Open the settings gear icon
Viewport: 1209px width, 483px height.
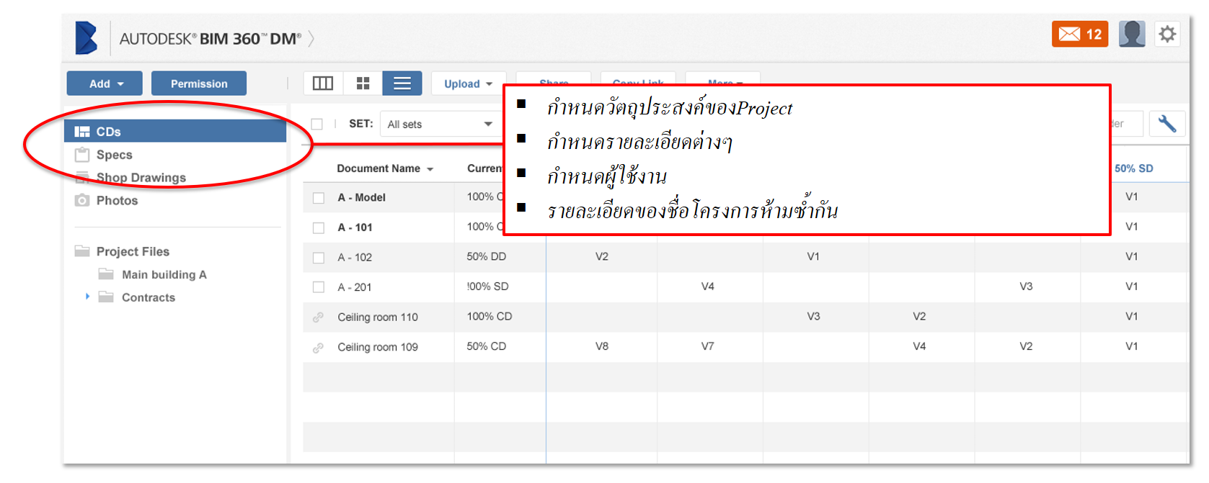1167,34
